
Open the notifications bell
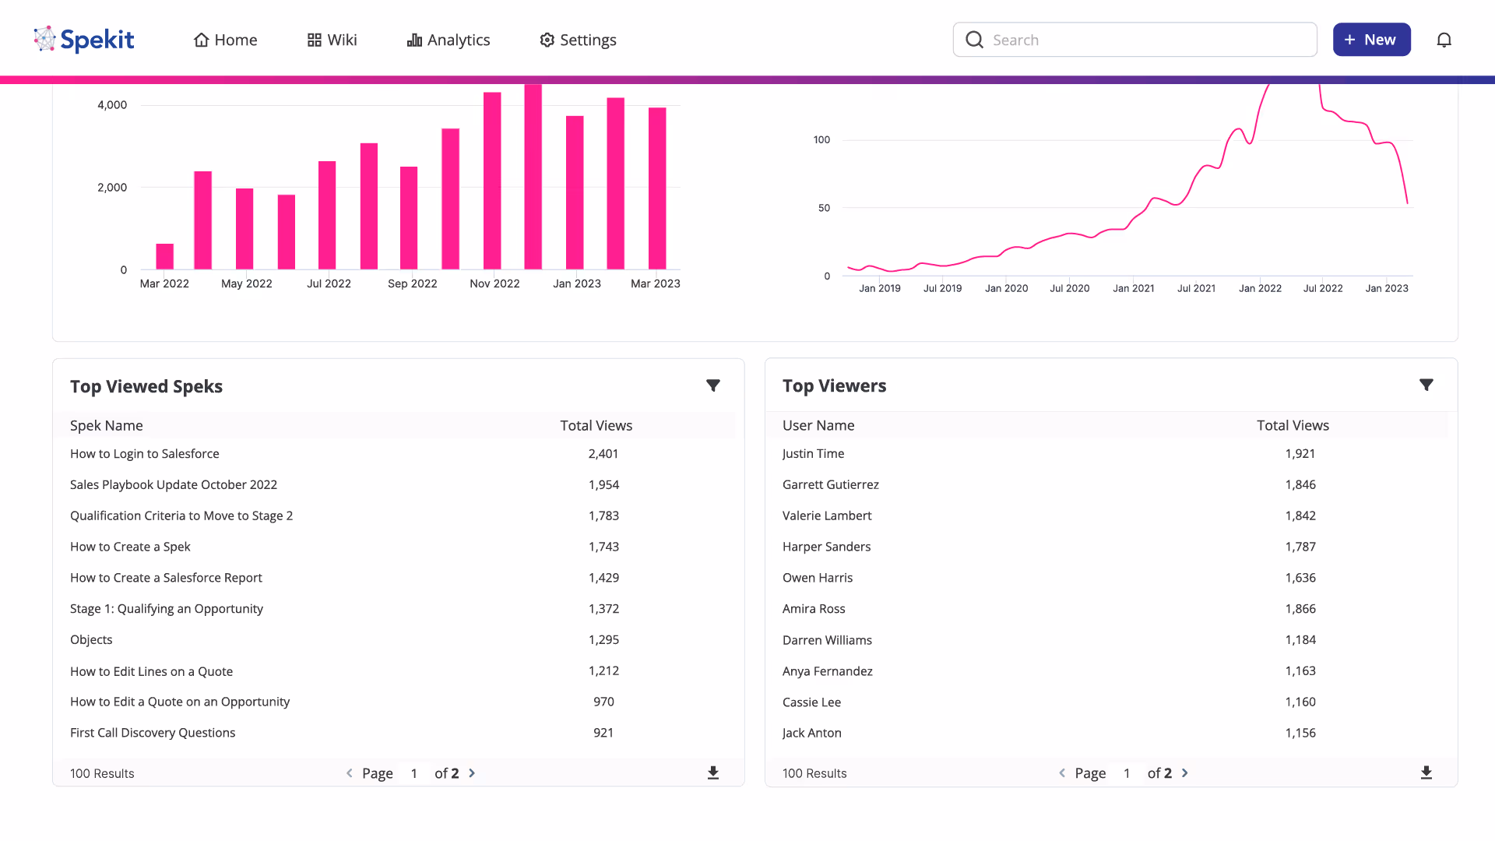[x=1444, y=40]
